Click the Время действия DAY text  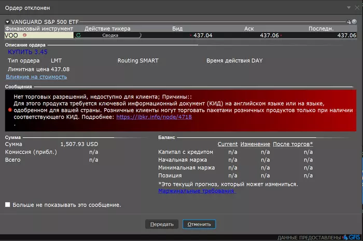(x=234, y=61)
